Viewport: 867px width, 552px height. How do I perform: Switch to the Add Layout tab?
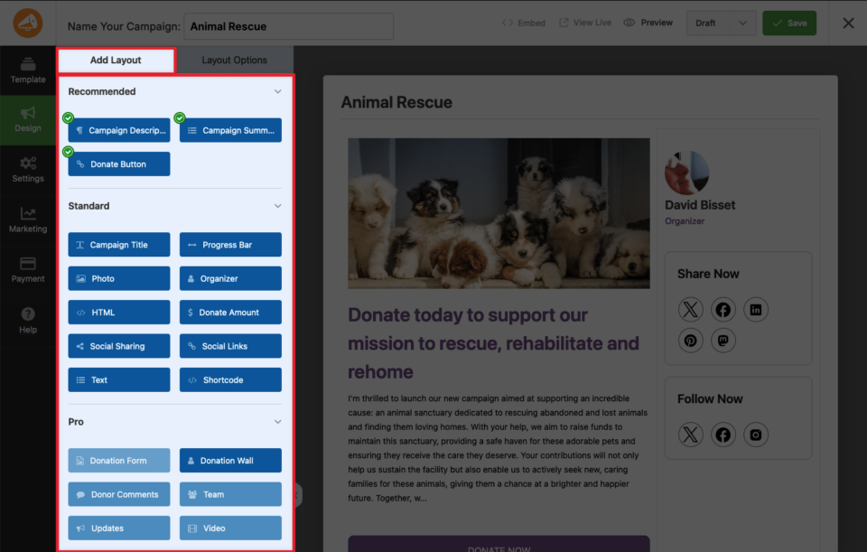116,61
